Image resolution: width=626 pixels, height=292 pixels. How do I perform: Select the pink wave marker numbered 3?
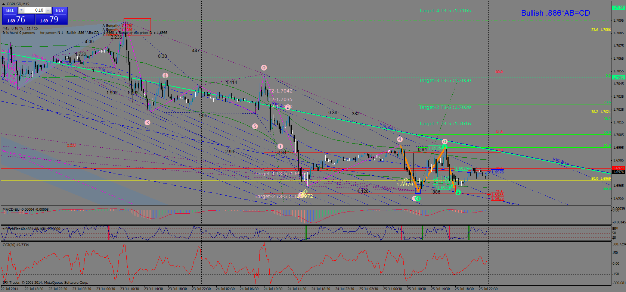[x=147, y=122]
